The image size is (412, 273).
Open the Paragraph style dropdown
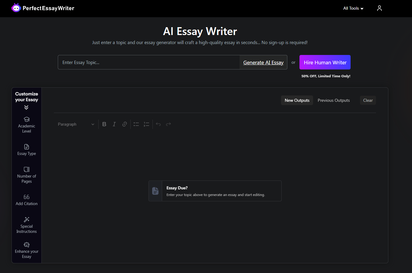point(76,124)
